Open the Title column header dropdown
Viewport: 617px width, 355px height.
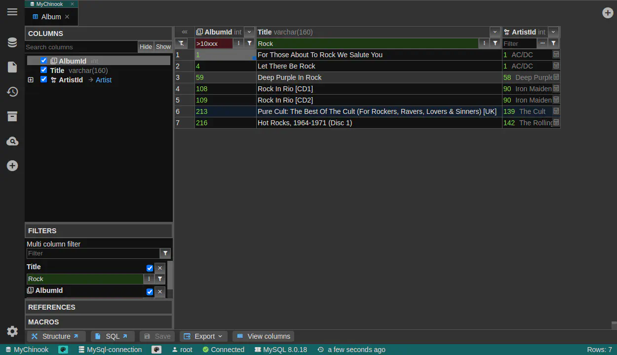[495, 32]
